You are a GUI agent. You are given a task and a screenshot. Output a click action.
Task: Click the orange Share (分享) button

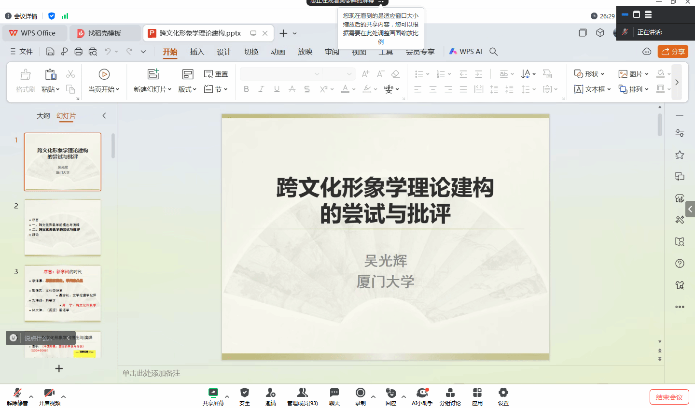[x=673, y=51]
